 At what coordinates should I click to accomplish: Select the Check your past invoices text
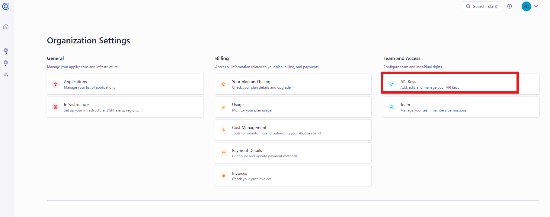(252, 179)
